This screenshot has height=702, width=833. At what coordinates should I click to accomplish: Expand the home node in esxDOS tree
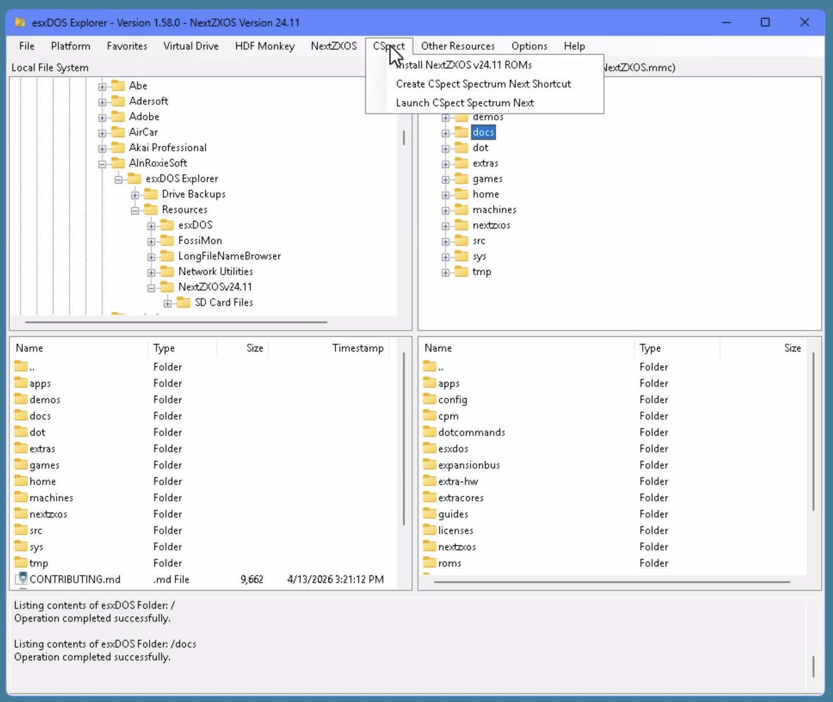(446, 195)
